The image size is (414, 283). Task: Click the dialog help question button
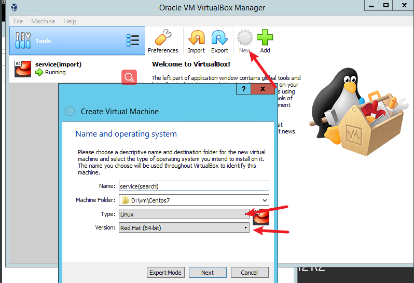(243, 89)
